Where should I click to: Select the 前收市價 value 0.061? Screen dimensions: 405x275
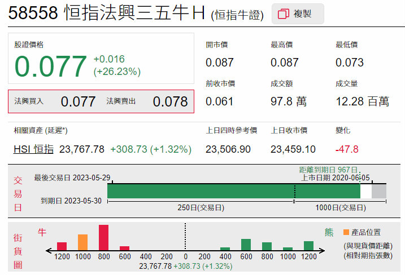[220, 101]
